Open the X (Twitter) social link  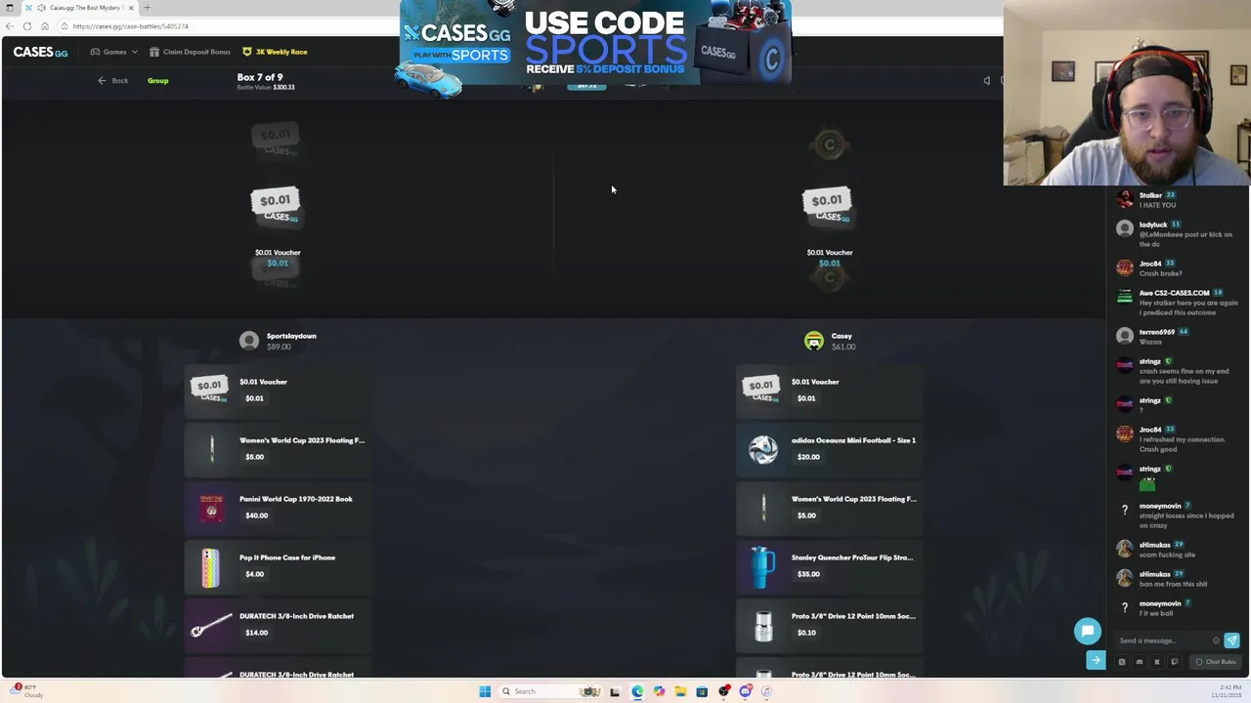[1121, 662]
